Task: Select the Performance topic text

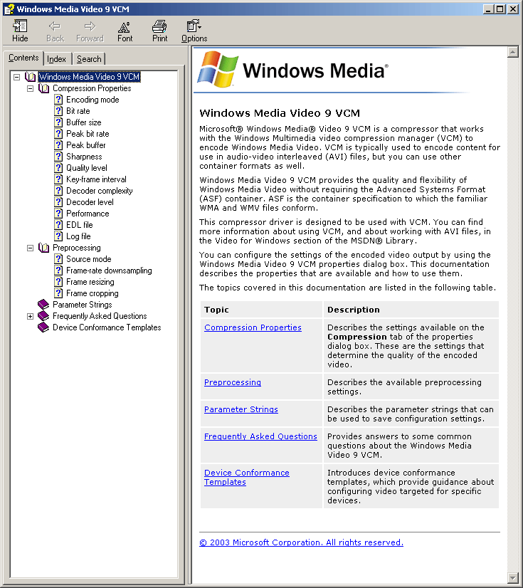Action: point(88,214)
